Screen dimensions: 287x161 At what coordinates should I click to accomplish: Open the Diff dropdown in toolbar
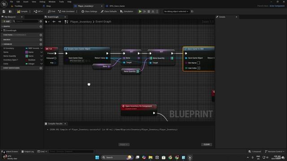(38, 12)
